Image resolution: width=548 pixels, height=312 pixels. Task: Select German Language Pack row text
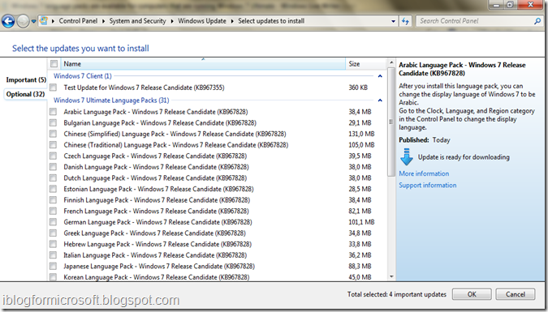click(157, 222)
